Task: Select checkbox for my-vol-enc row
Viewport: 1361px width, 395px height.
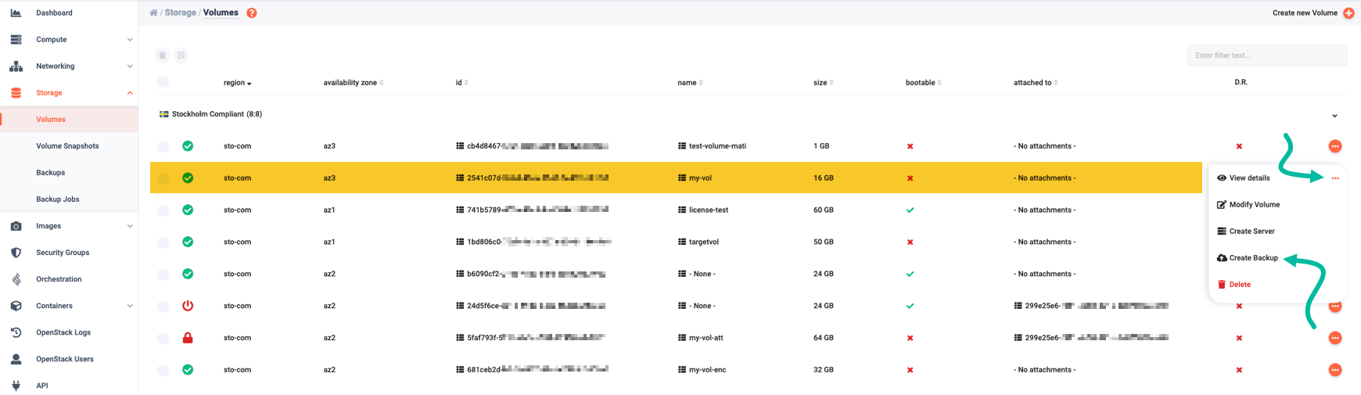Action: tap(163, 370)
